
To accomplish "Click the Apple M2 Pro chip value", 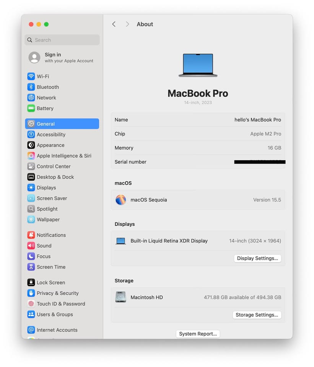I will [265, 134].
